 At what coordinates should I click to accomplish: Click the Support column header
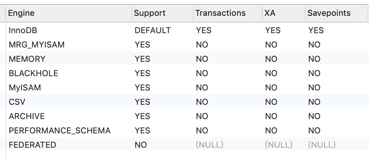pos(150,13)
